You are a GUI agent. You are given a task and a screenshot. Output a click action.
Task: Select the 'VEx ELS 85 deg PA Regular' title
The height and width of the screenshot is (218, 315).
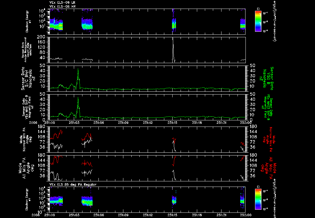(x=73, y=184)
